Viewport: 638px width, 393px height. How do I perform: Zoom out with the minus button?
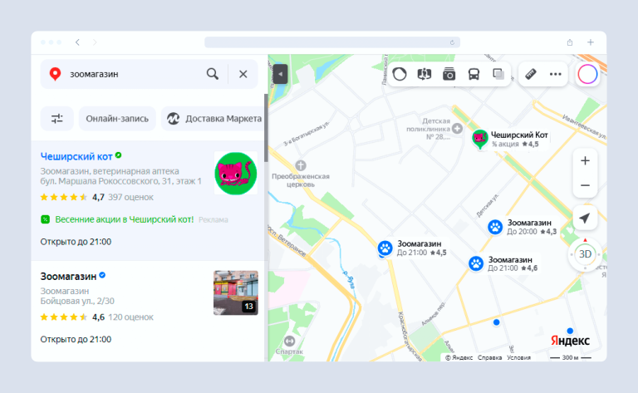(585, 185)
